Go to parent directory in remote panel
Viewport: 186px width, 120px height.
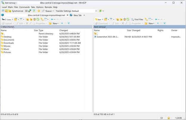click(117, 19)
